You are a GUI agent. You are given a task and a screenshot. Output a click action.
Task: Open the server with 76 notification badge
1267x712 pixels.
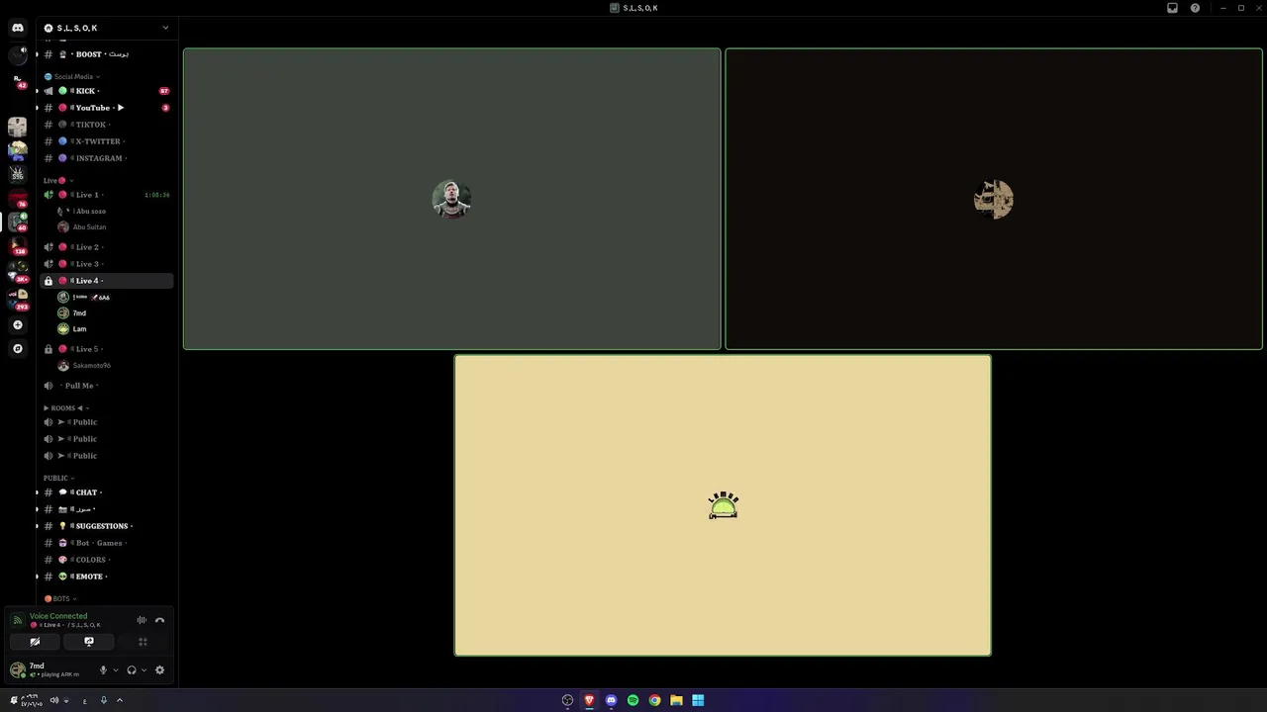(18, 199)
